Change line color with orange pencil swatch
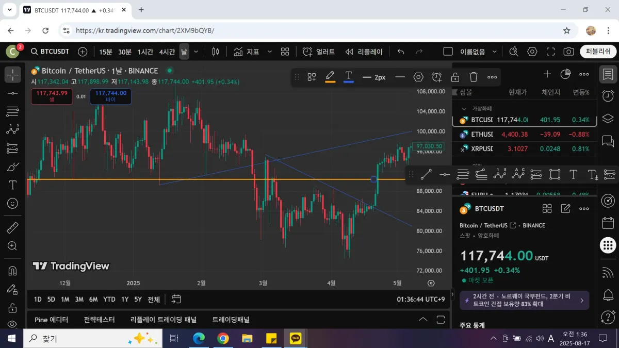 pos(330,77)
